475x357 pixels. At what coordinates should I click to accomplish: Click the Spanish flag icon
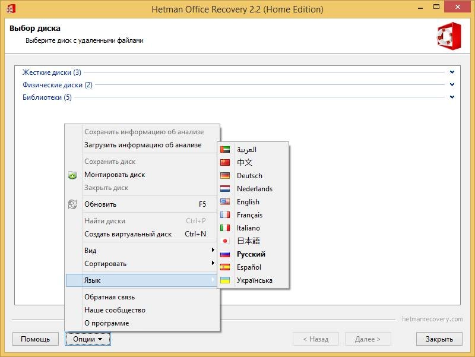click(225, 267)
